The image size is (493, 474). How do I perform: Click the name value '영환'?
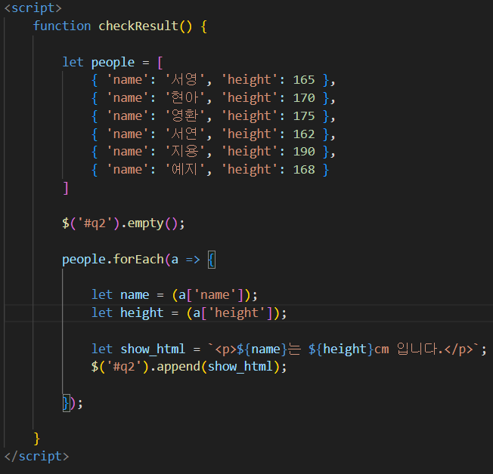tap(184, 115)
